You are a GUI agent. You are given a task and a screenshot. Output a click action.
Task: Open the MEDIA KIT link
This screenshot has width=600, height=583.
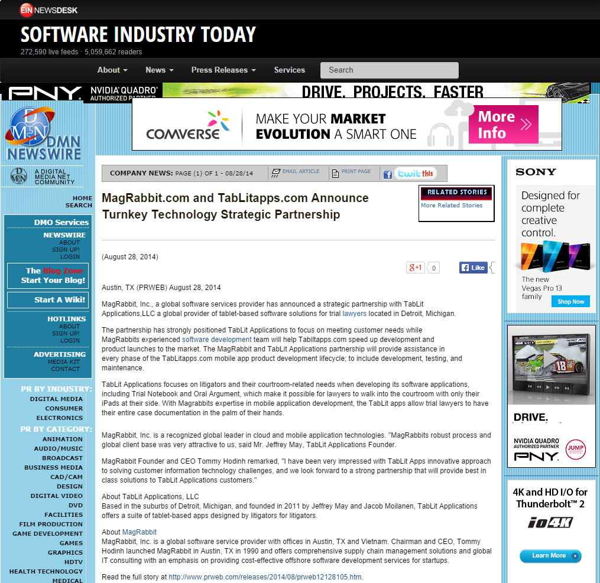pos(64,362)
